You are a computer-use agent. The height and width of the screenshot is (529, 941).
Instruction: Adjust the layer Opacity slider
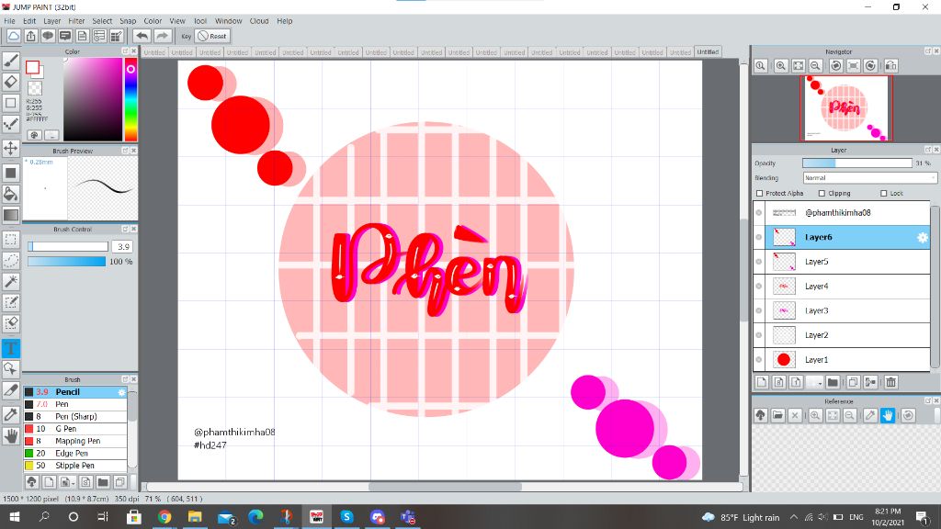pos(857,163)
